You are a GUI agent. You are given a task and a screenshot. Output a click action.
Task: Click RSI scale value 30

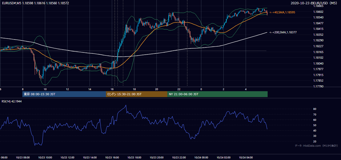click(315, 136)
